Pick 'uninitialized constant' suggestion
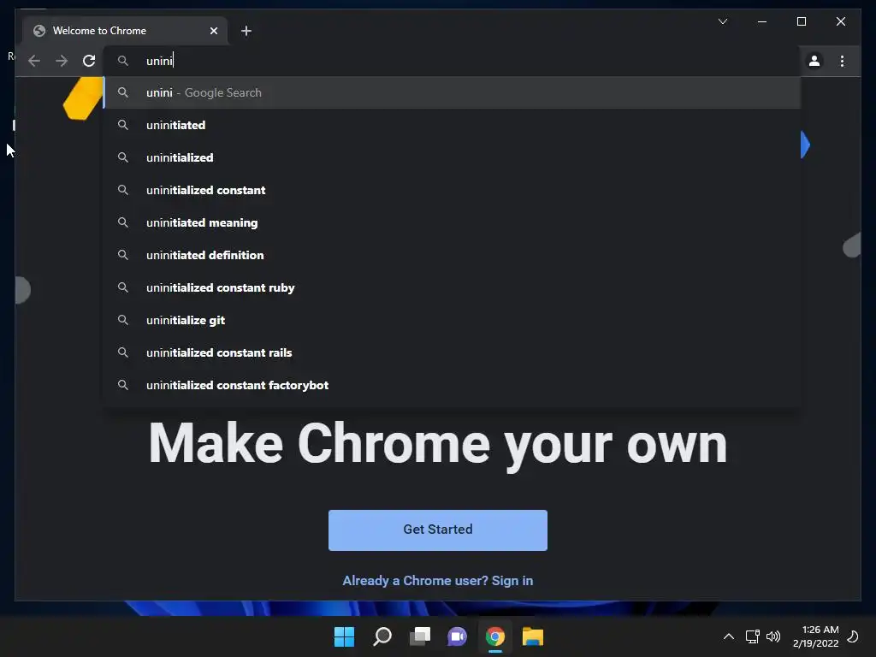 pyautogui.click(x=452, y=190)
